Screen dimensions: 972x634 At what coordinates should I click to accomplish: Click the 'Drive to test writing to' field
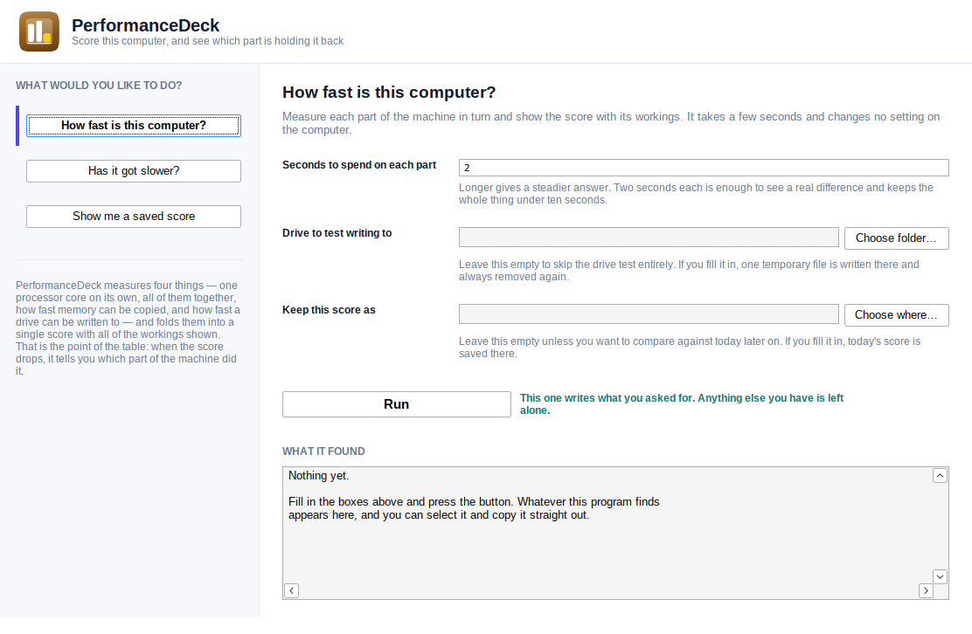click(649, 238)
